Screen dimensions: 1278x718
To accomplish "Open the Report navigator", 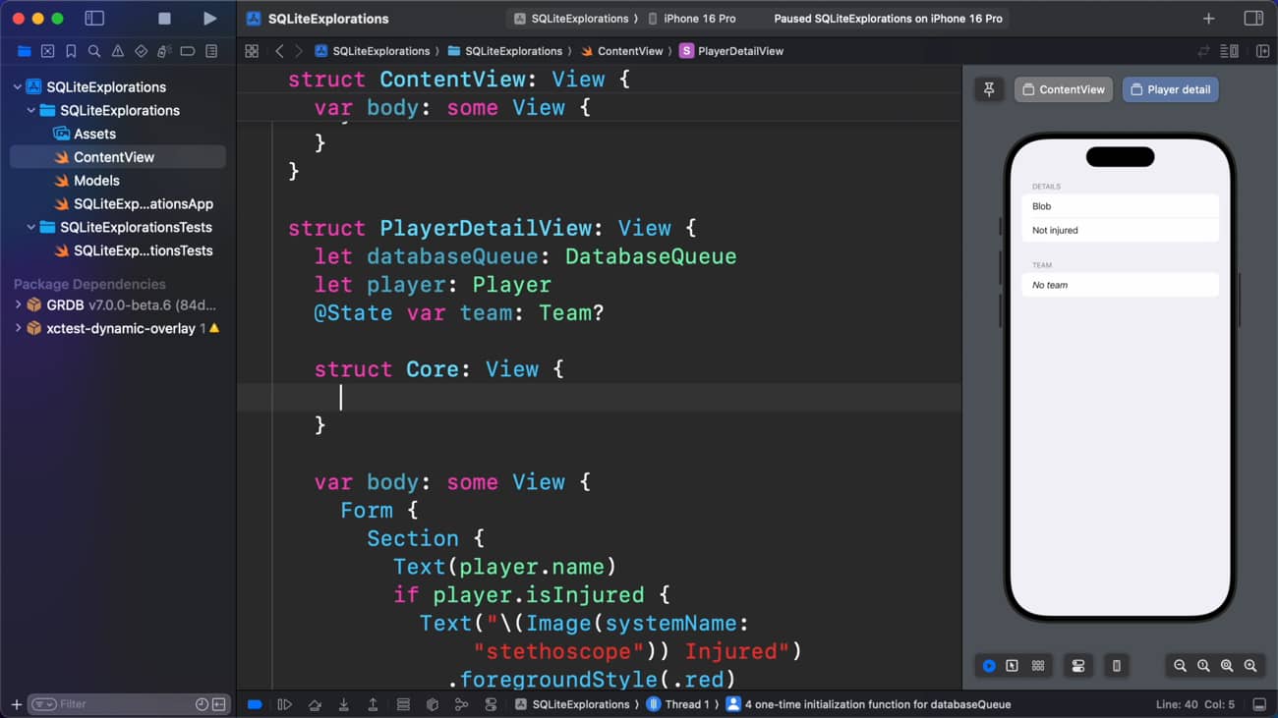I will 211,51.
